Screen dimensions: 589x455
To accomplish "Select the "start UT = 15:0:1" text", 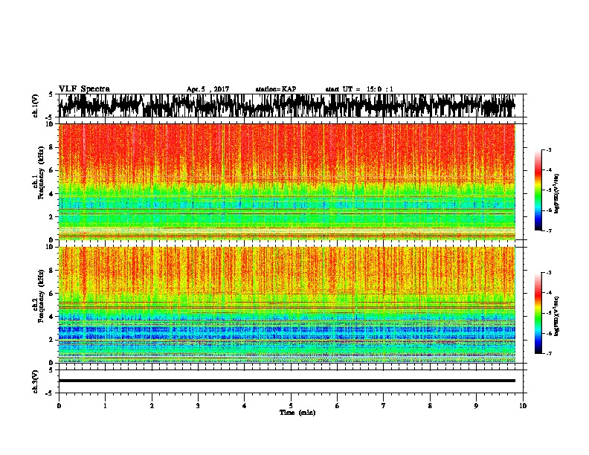I will (x=359, y=89).
